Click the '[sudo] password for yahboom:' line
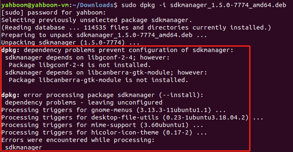Image resolution: width=293 pixels, height=152 pixels. tap(53, 12)
